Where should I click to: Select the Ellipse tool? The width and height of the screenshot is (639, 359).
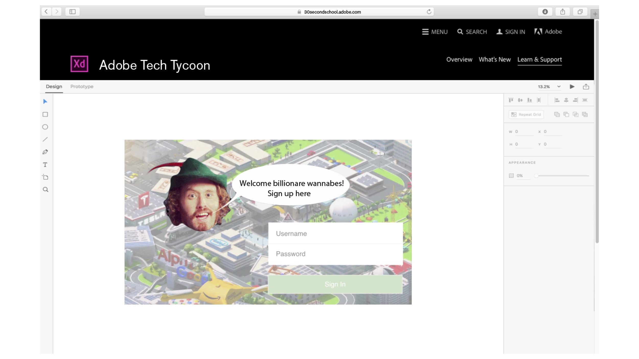(45, 127)
